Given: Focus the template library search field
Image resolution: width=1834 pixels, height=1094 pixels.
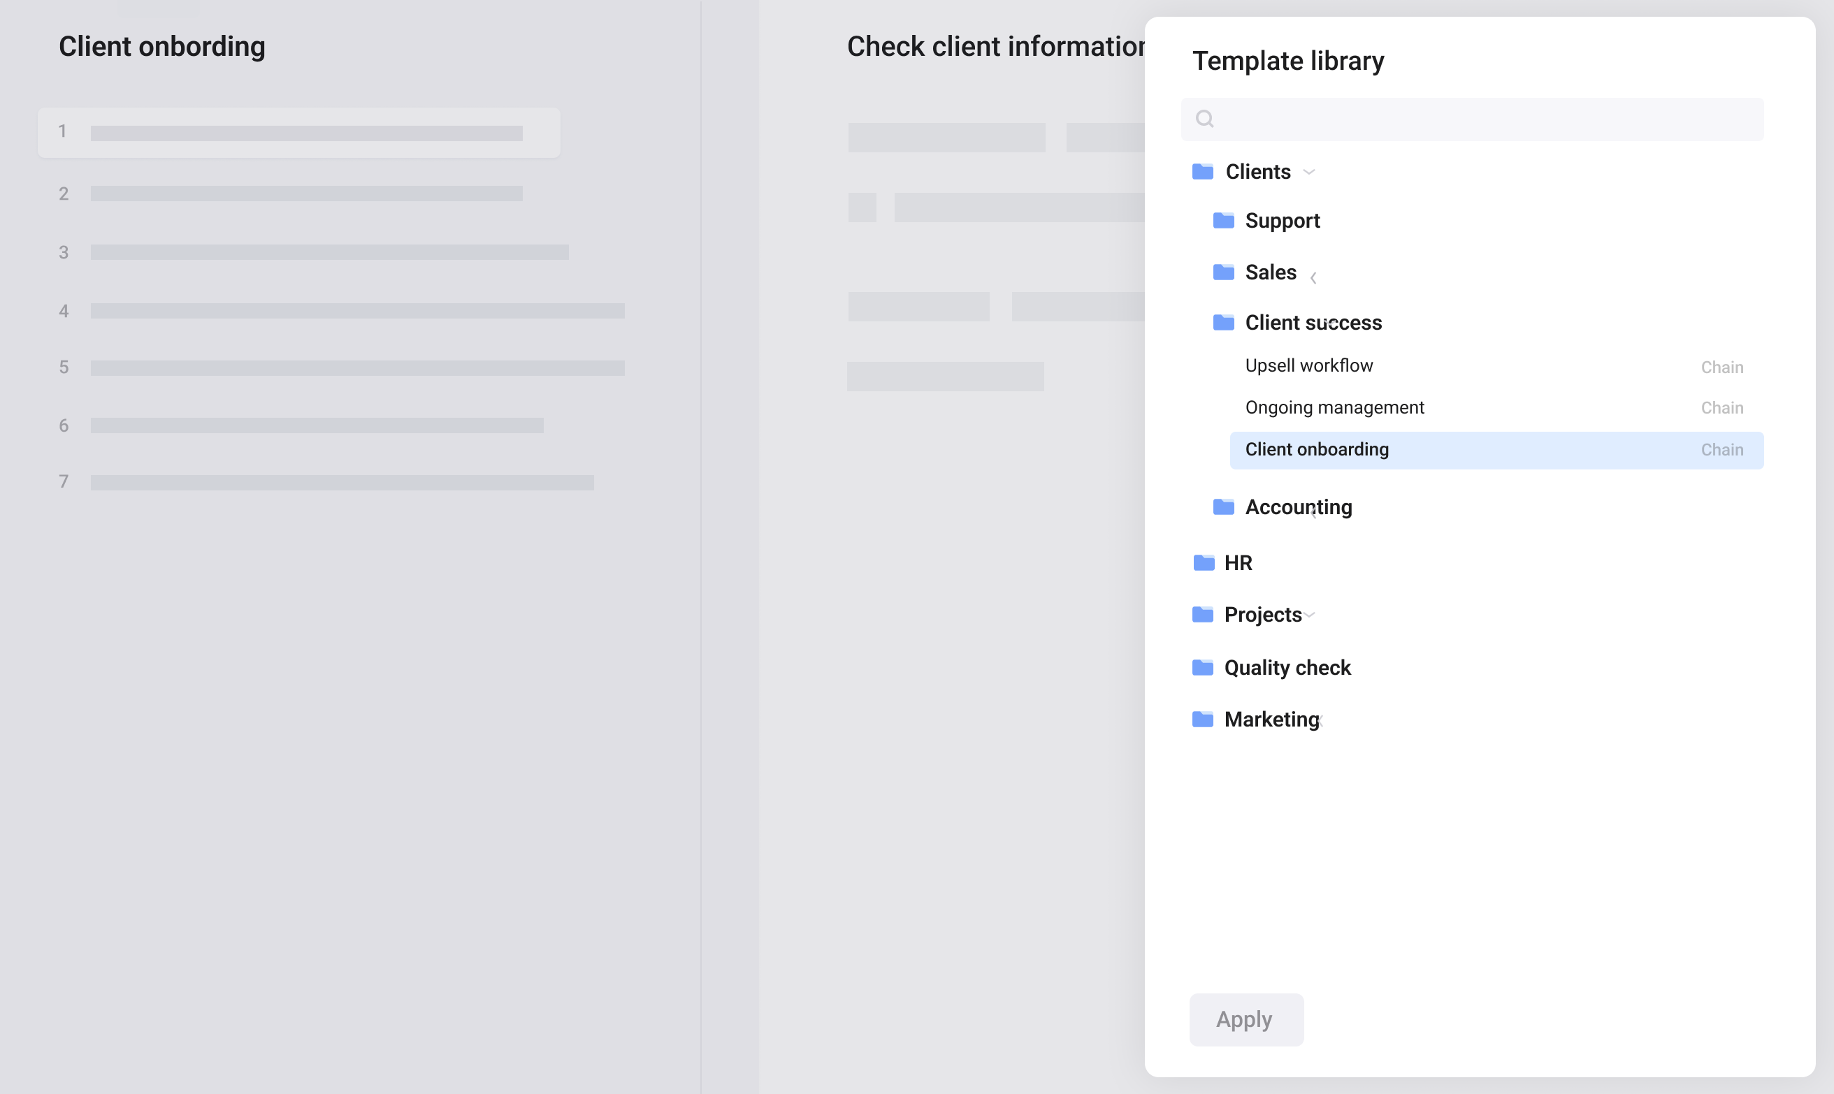Looking at the screenshot, I should coord(1472,119).
